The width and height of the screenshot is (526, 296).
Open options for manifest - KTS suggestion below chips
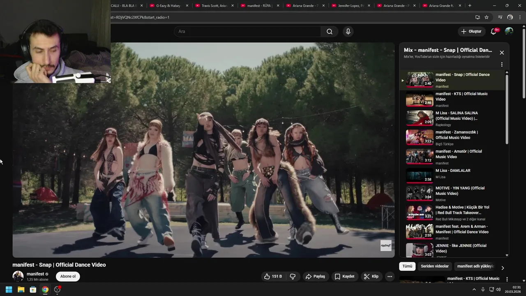[x=507, y=280]
